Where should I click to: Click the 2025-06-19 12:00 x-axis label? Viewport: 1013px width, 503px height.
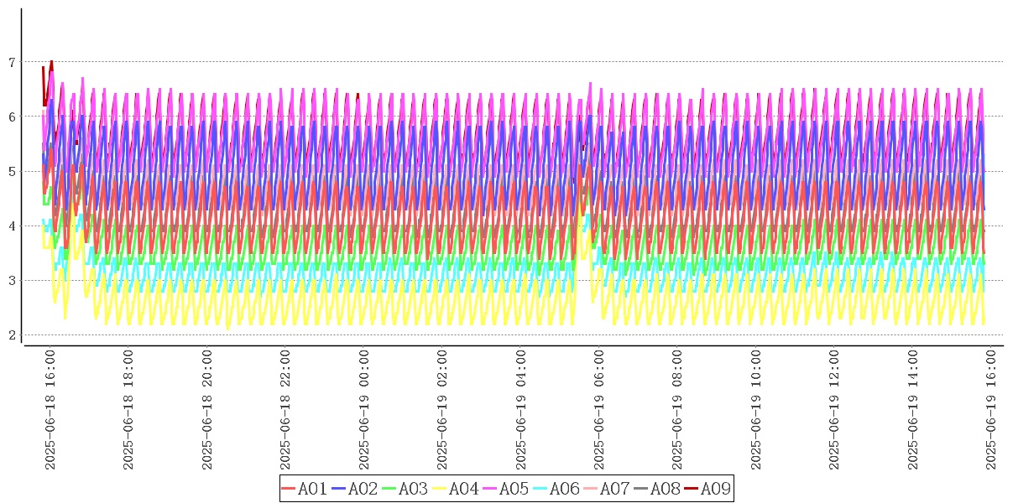tap(834, 409)
